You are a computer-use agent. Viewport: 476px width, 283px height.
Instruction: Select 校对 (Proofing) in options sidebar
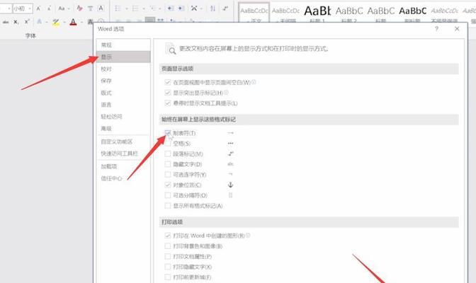pyautogui.click(x=123, y=69)
